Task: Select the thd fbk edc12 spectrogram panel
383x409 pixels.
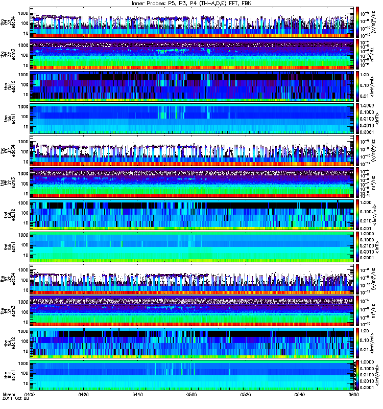Action: pyautogui.click(x=192, y=215)
